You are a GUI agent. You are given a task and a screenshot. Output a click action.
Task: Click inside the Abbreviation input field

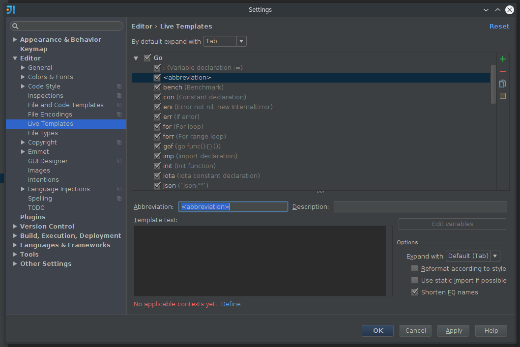233,206
